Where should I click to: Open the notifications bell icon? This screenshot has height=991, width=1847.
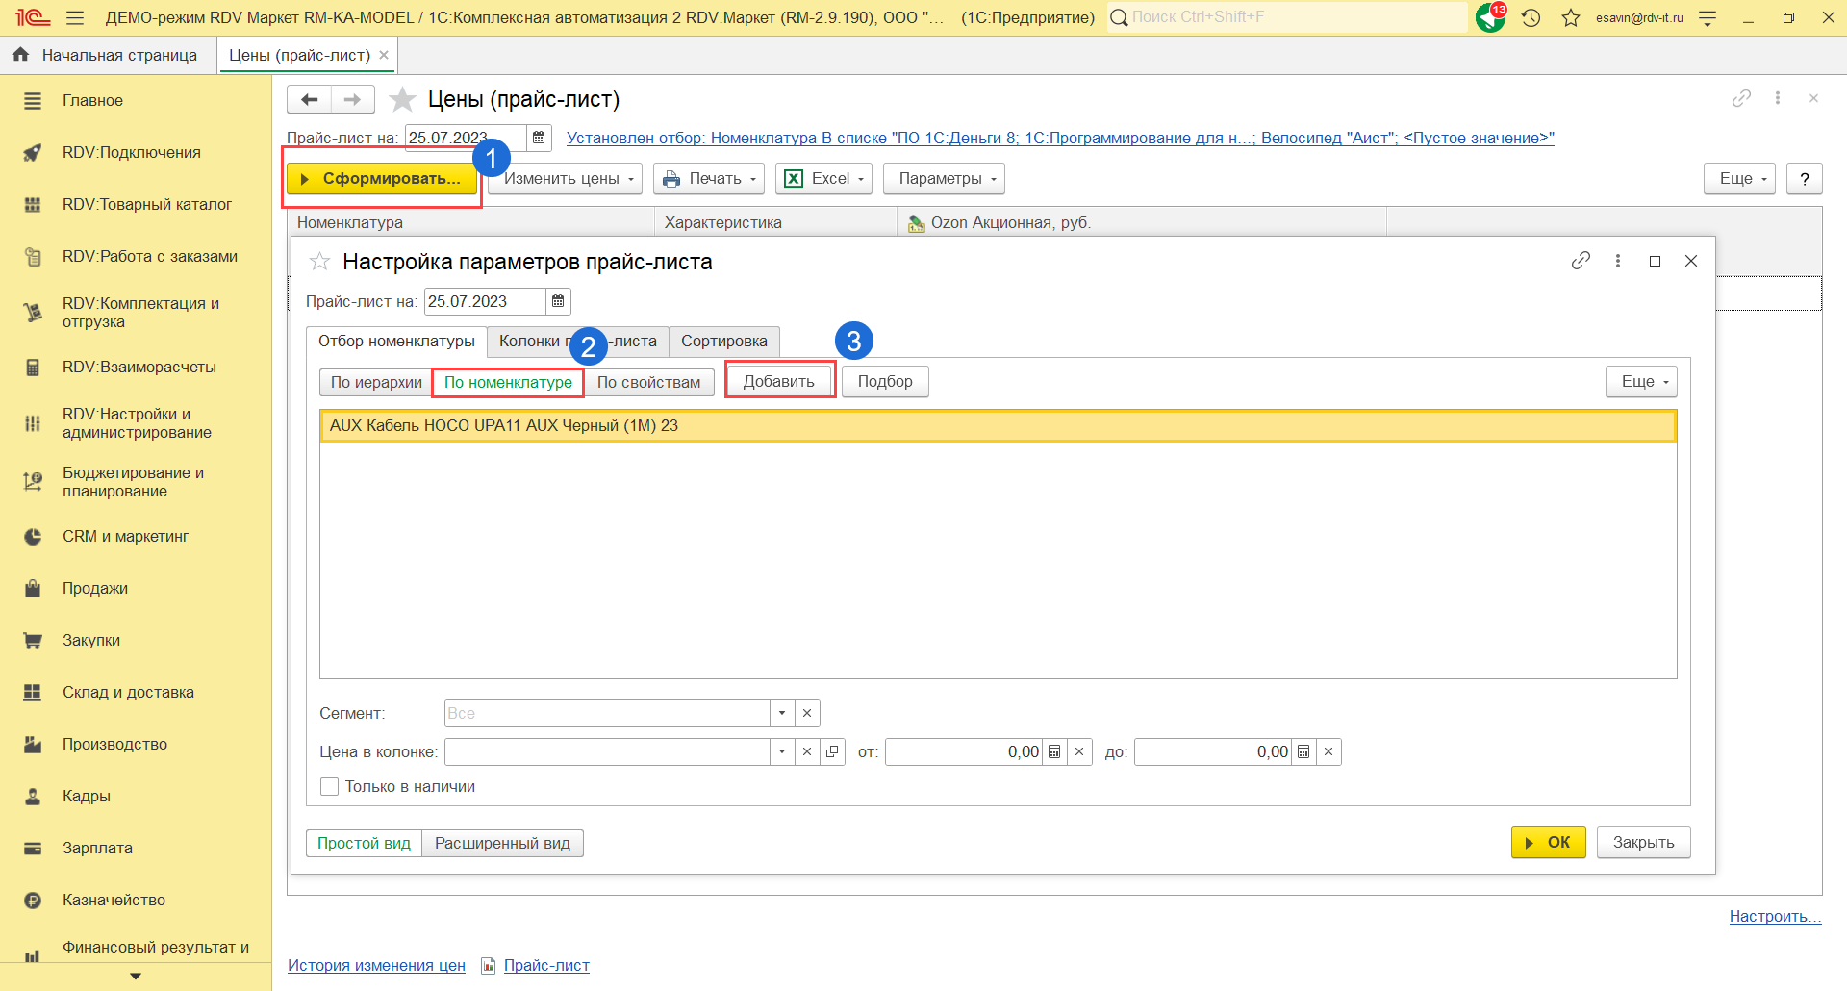coord(1490,17)
